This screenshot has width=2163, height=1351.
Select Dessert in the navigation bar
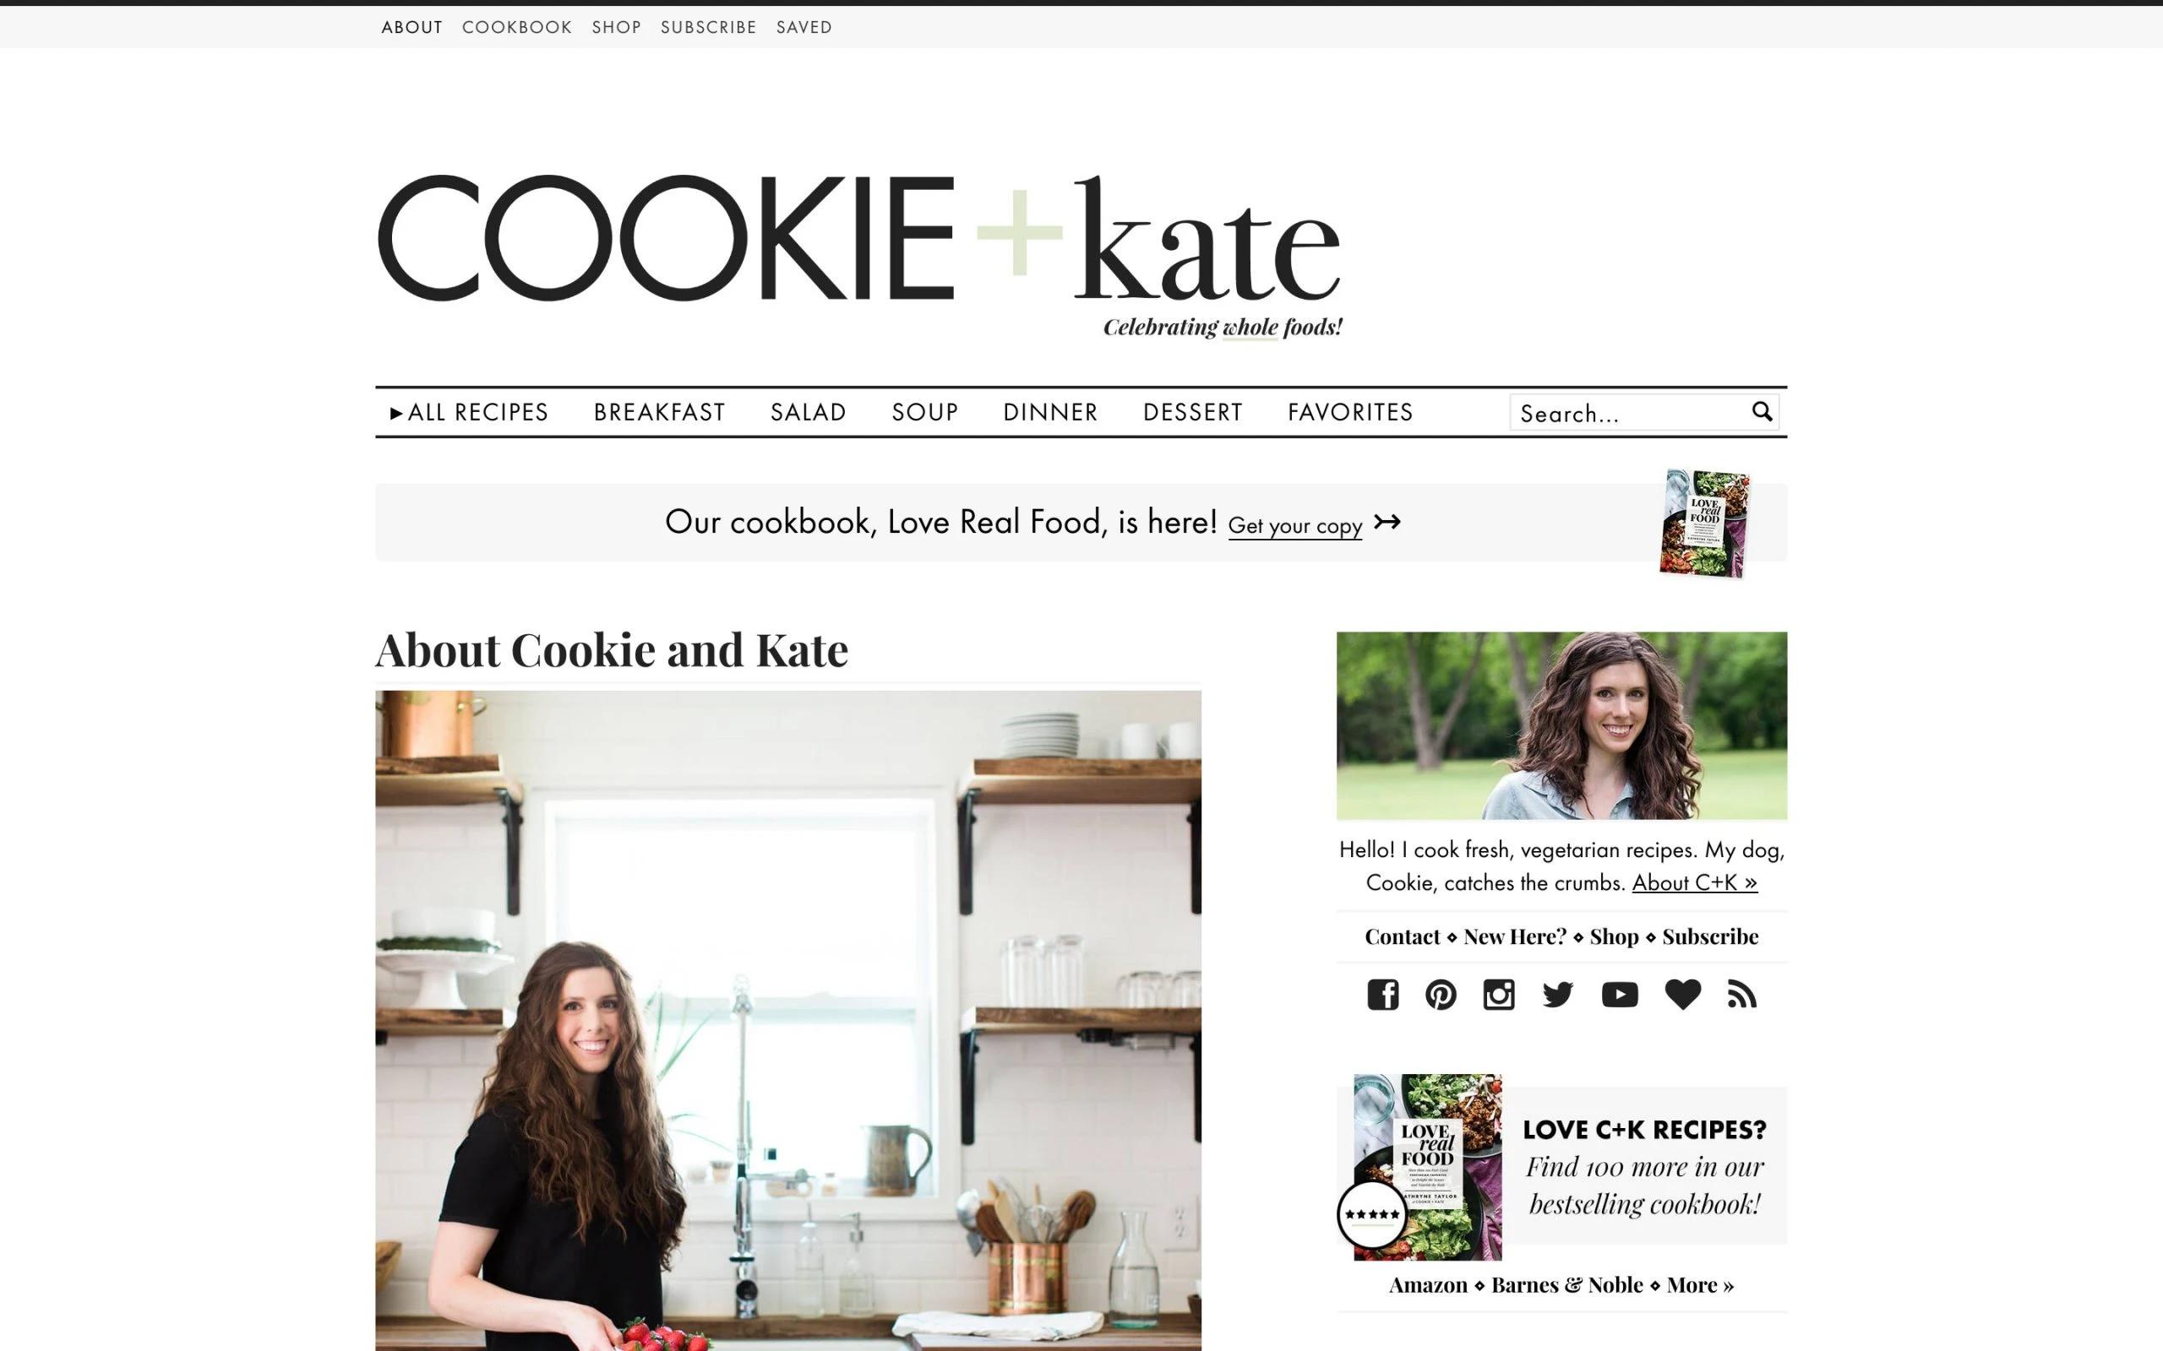1193,412
